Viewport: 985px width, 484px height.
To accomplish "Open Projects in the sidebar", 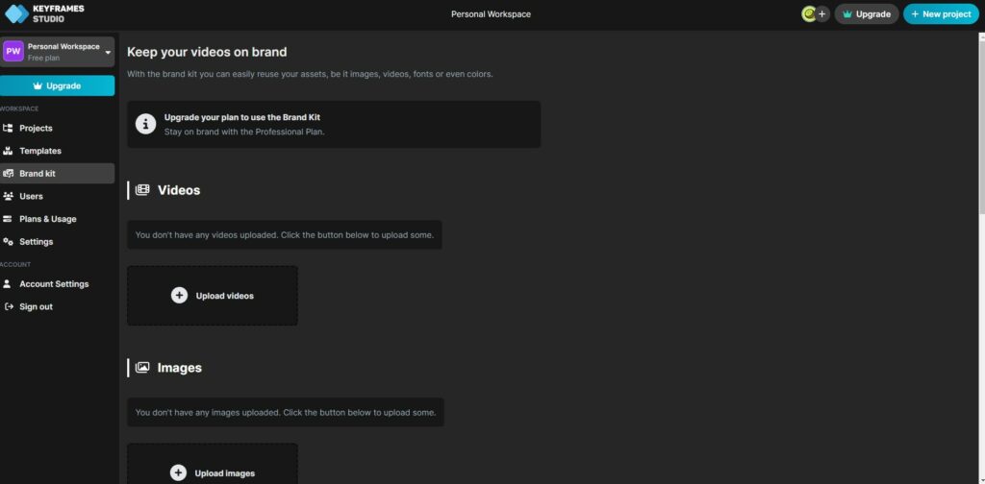I will (36, 128).
